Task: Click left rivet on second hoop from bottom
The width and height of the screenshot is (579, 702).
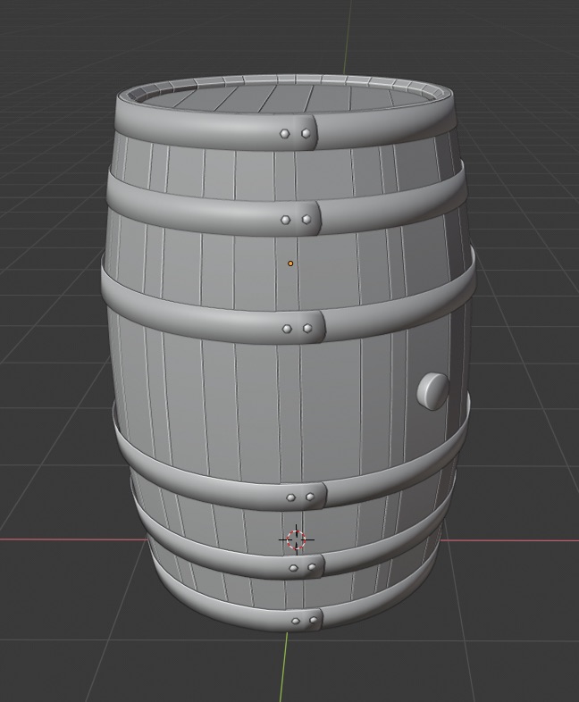Action: click(293, 568)
